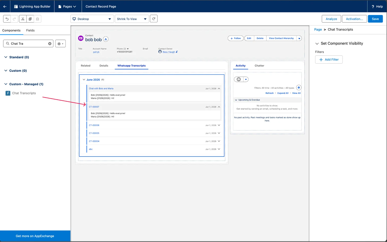
Task: Click the component search input field
Action: coord(28,43)
